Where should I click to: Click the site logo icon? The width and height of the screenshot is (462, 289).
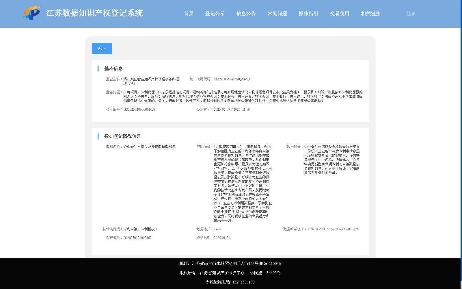click(x=32, y=13)
